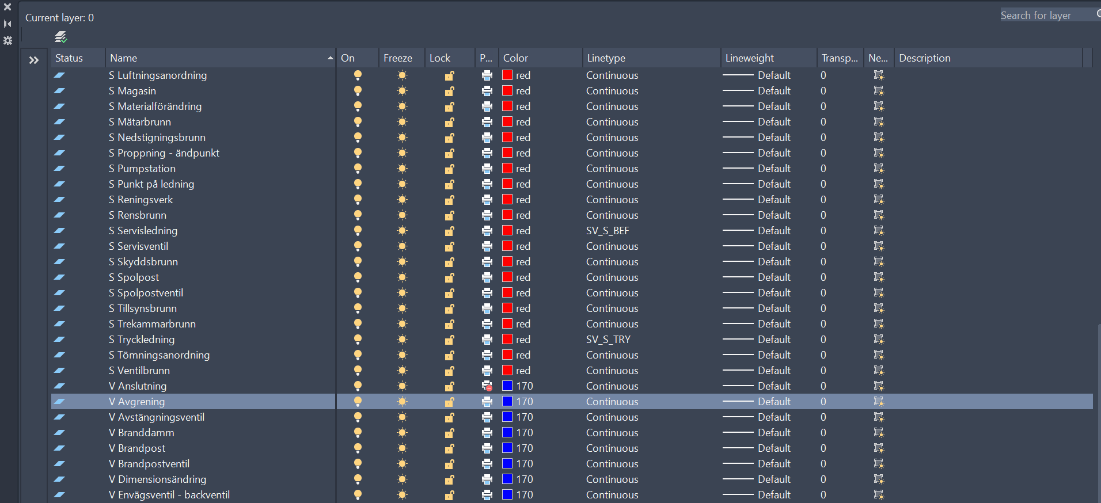This screenshot has height=503, width=1101.
Task: Expand the layer filters tree panel
Action: 34,60
